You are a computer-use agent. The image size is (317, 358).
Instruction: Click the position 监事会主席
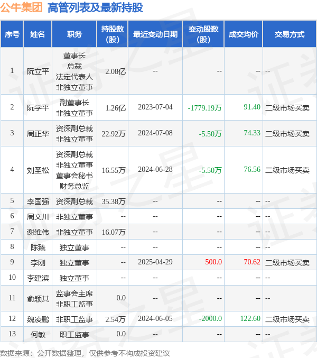pyautogui.click(x=74, y=293)
